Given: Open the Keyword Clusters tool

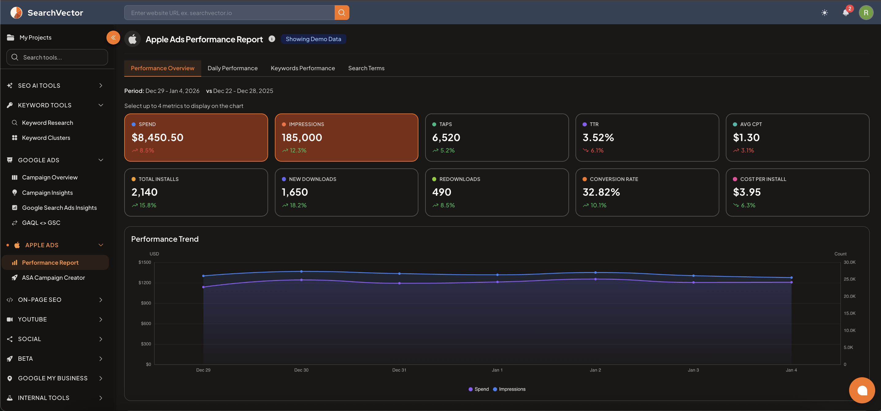Looking at the screenshot, I should click(46, 138).
